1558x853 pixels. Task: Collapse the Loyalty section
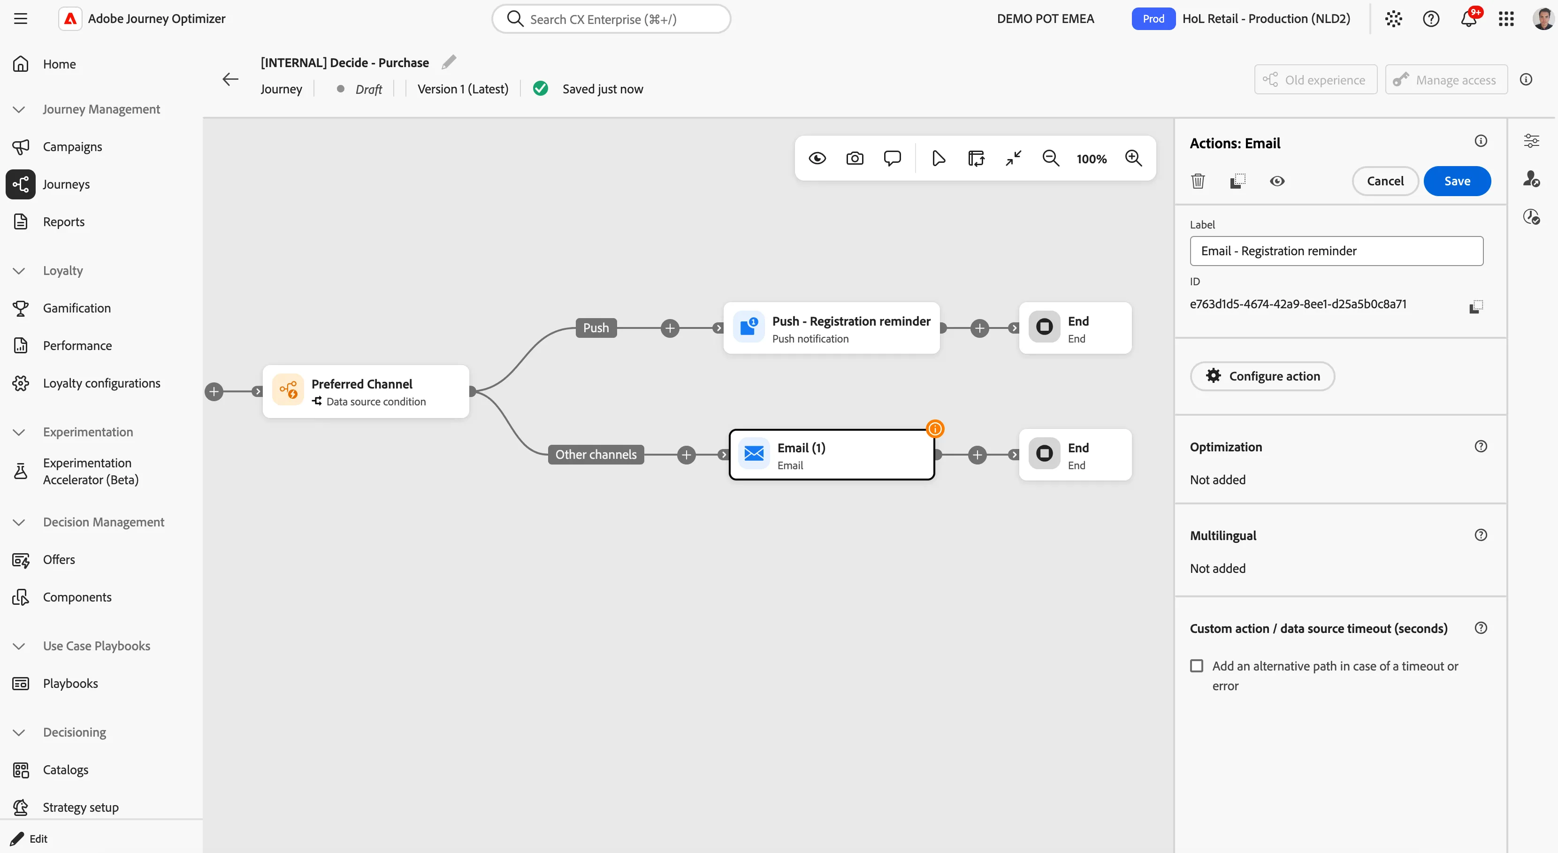coord(19,271)
